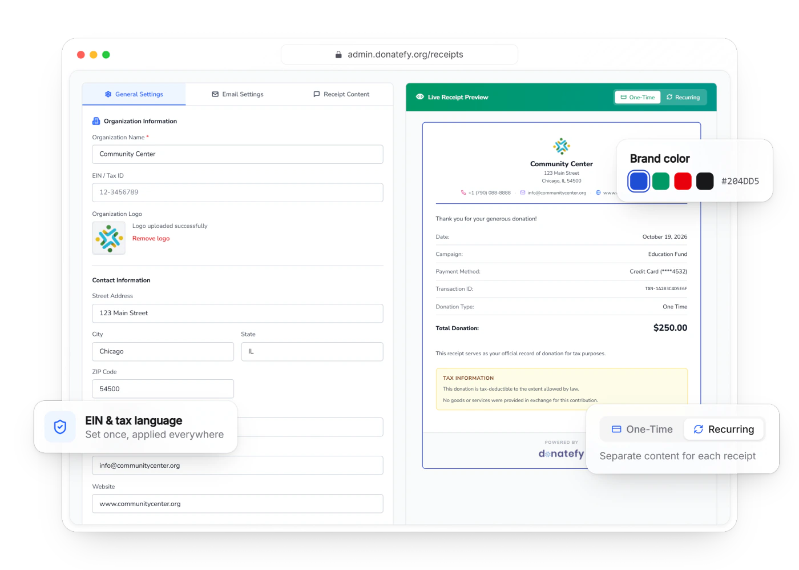Viewport: 799px width, 570px height.
Task: Switch to the General Settings tab
Action: (134, 94)
